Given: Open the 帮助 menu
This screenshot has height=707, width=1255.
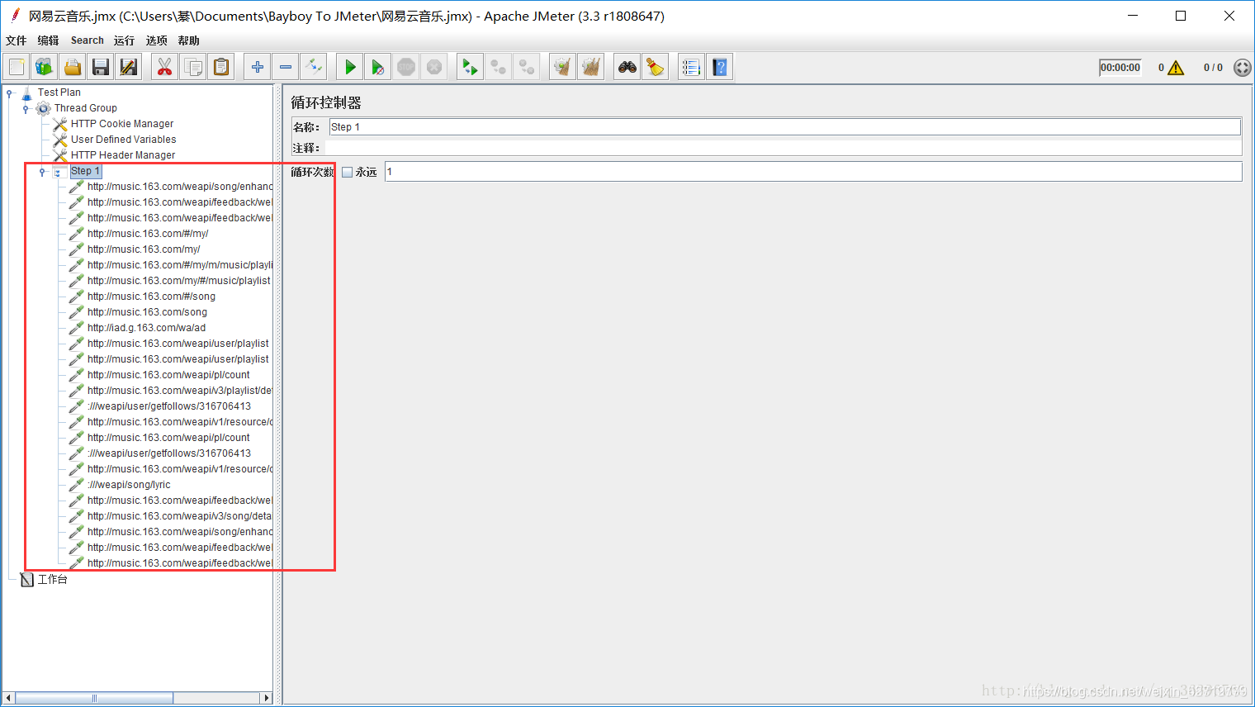Looking at the screenshot, I should pos(189,40).
